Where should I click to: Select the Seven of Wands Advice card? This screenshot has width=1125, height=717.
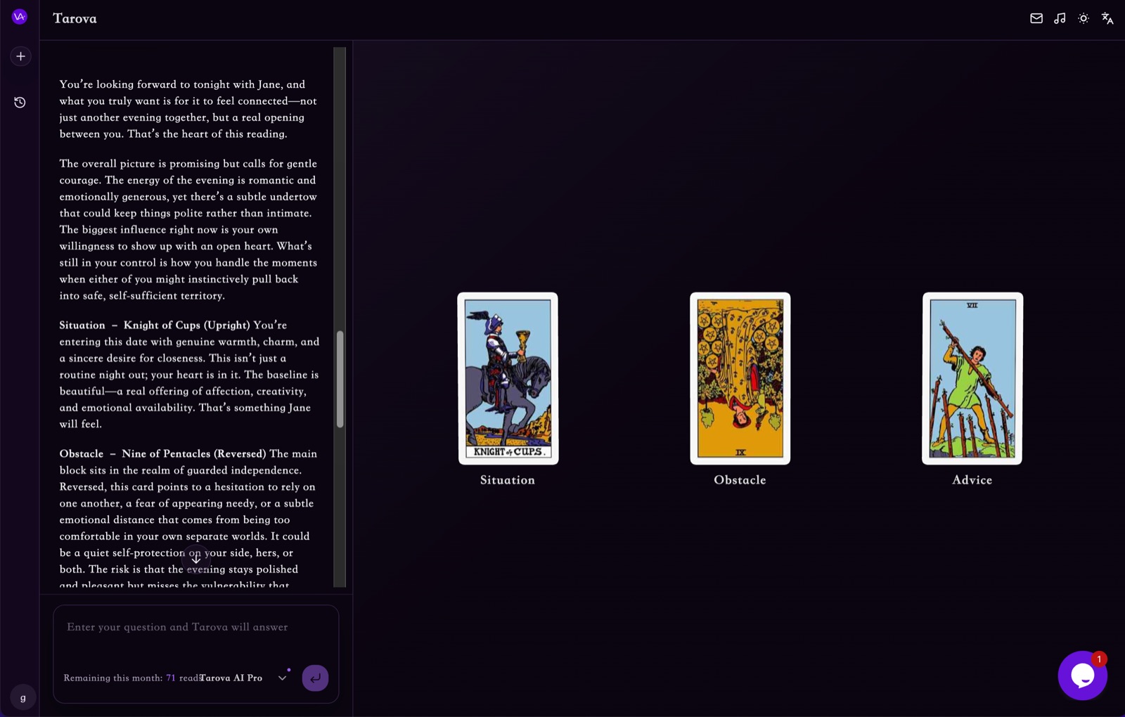coord(972,378)
